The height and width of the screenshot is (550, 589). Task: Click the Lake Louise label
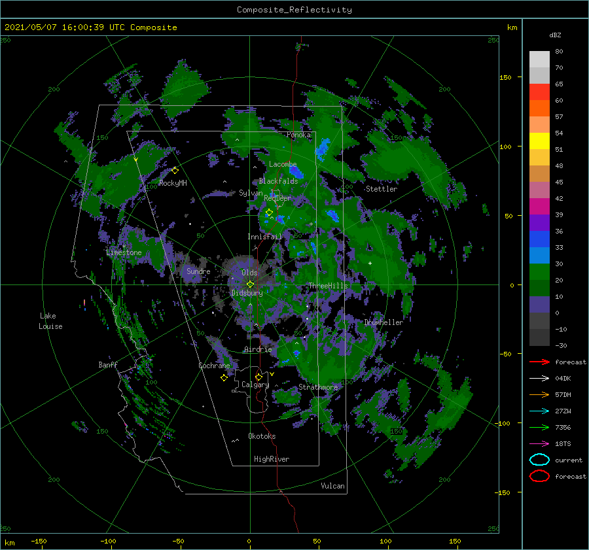click(x=50, y=321)
